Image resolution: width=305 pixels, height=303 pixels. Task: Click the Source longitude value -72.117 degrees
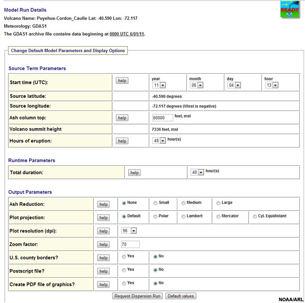tap(184, 106)
